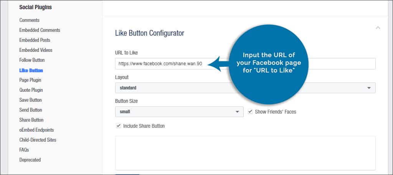Open Page Plugin sidebar link
Image resolution: width=393 pixels, height=175 pixels.
(30, 80)
